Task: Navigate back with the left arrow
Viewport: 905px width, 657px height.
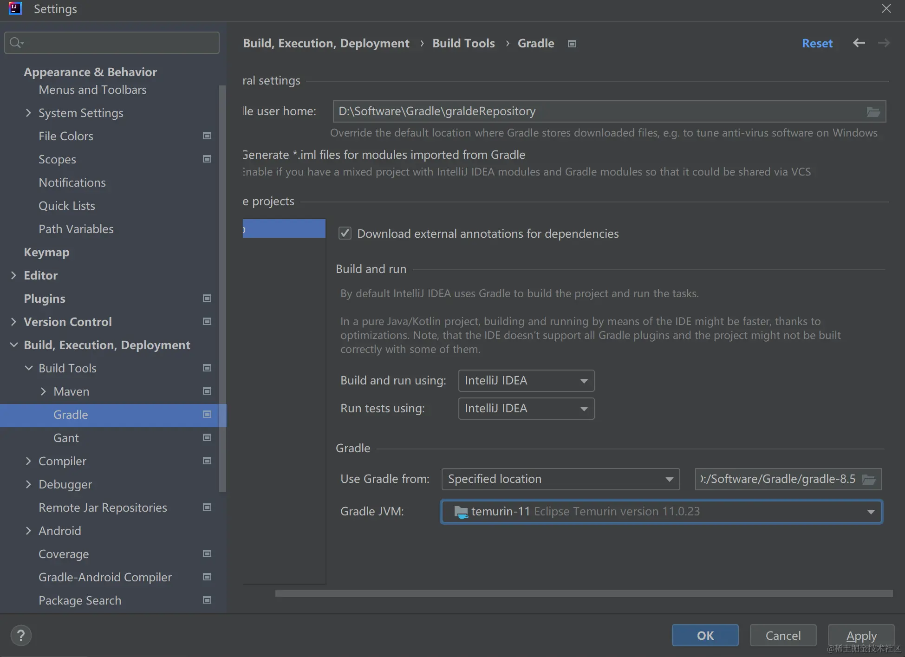Action: [x=859, y=43]
